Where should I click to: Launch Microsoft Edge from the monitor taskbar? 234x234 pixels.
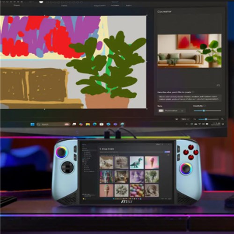[95, 124]
